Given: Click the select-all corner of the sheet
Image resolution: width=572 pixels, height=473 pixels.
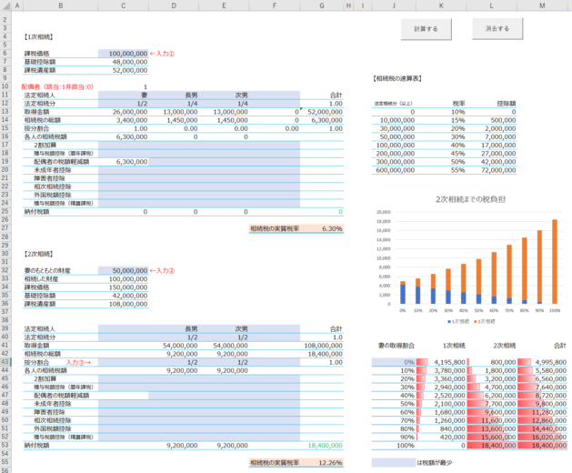Looking at the screenshot, I should [6, 6].
